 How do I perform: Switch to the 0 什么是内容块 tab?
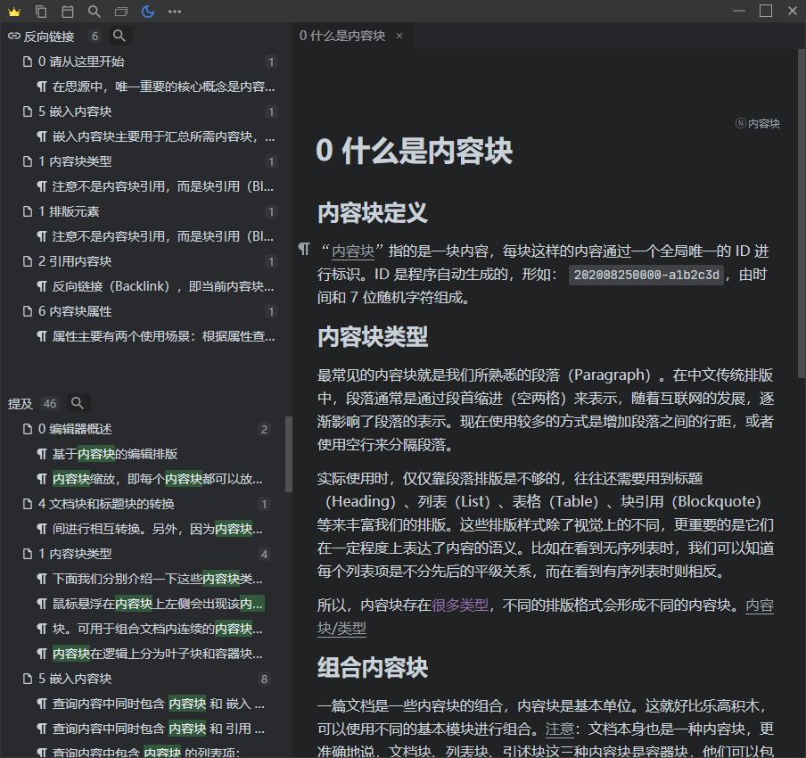pos(343,37)
